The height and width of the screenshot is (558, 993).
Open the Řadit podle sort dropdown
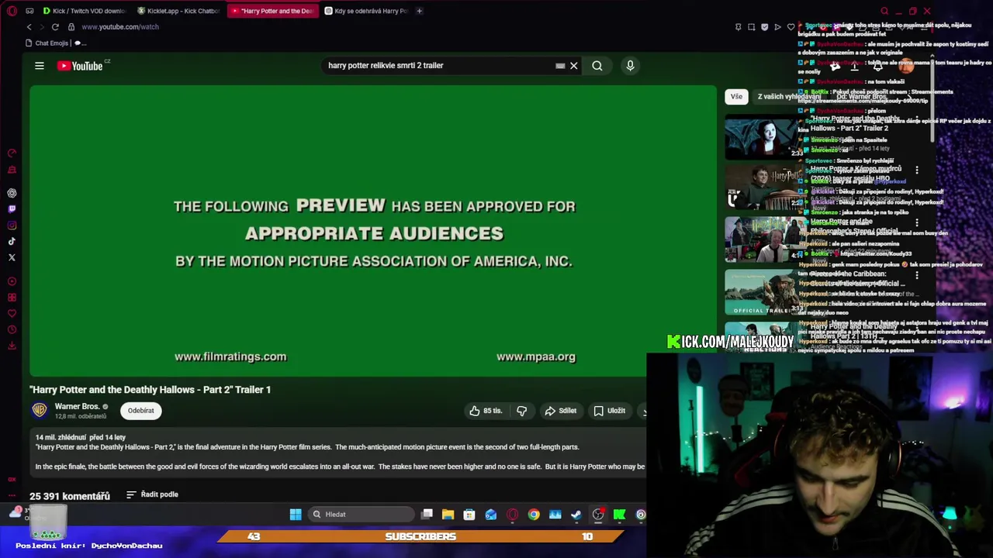click(x=152, y=494)
